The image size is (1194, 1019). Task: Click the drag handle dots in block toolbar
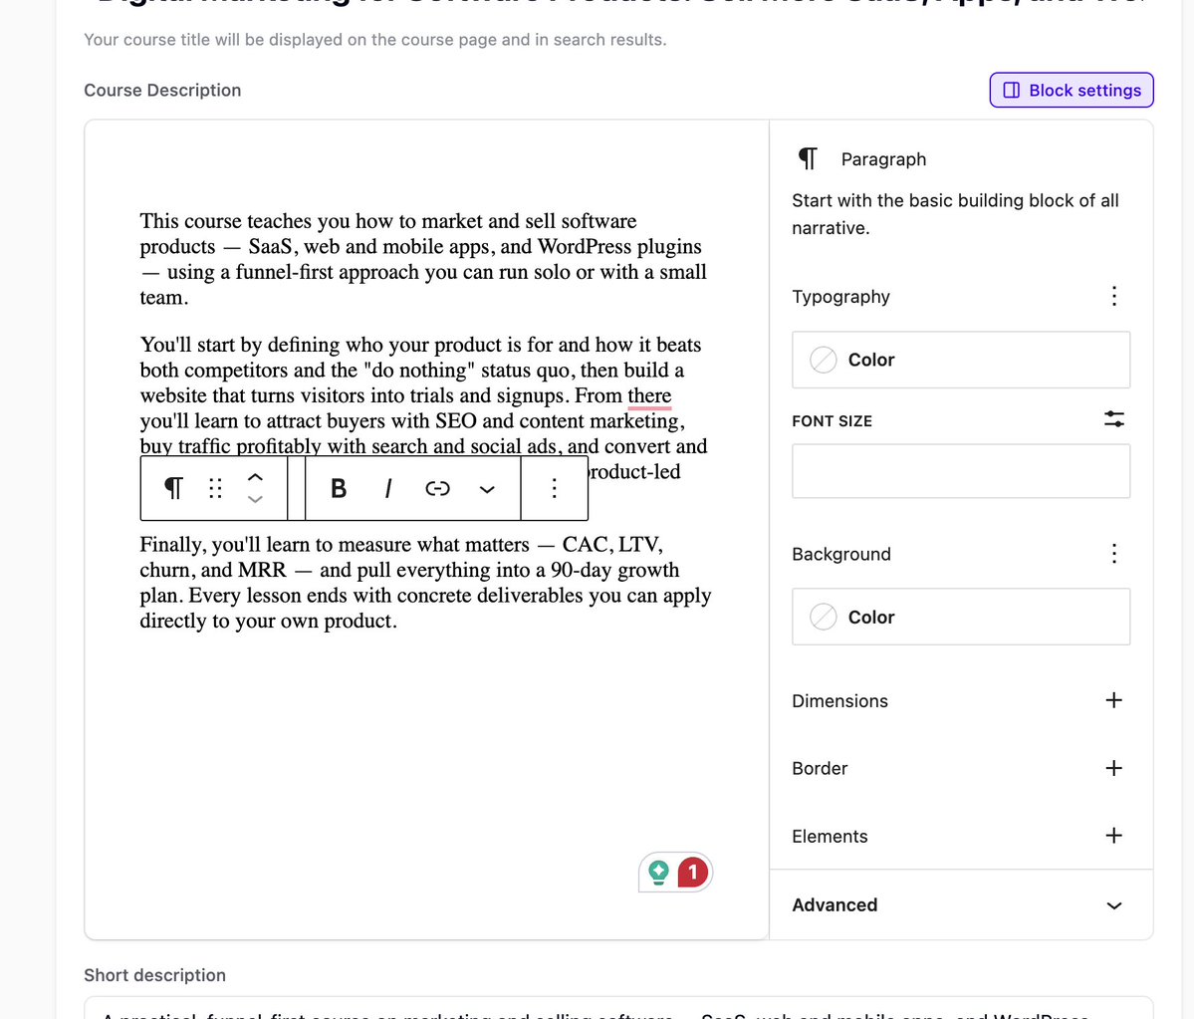coord(215,488)
